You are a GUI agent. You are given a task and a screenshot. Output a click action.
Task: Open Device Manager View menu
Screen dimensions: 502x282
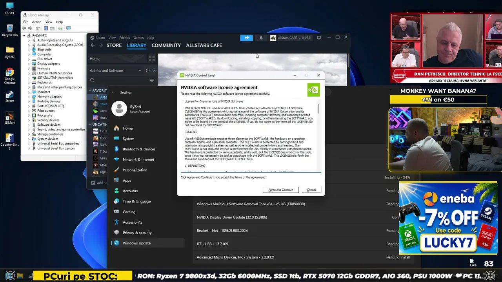pyautogui.click(x=49, y=22)
